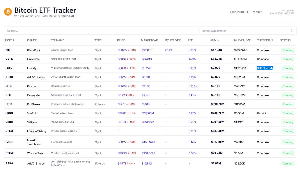300x170 pixels.
Task: Click the Spot type cell for GBTC
Action: tap(98, 59)
